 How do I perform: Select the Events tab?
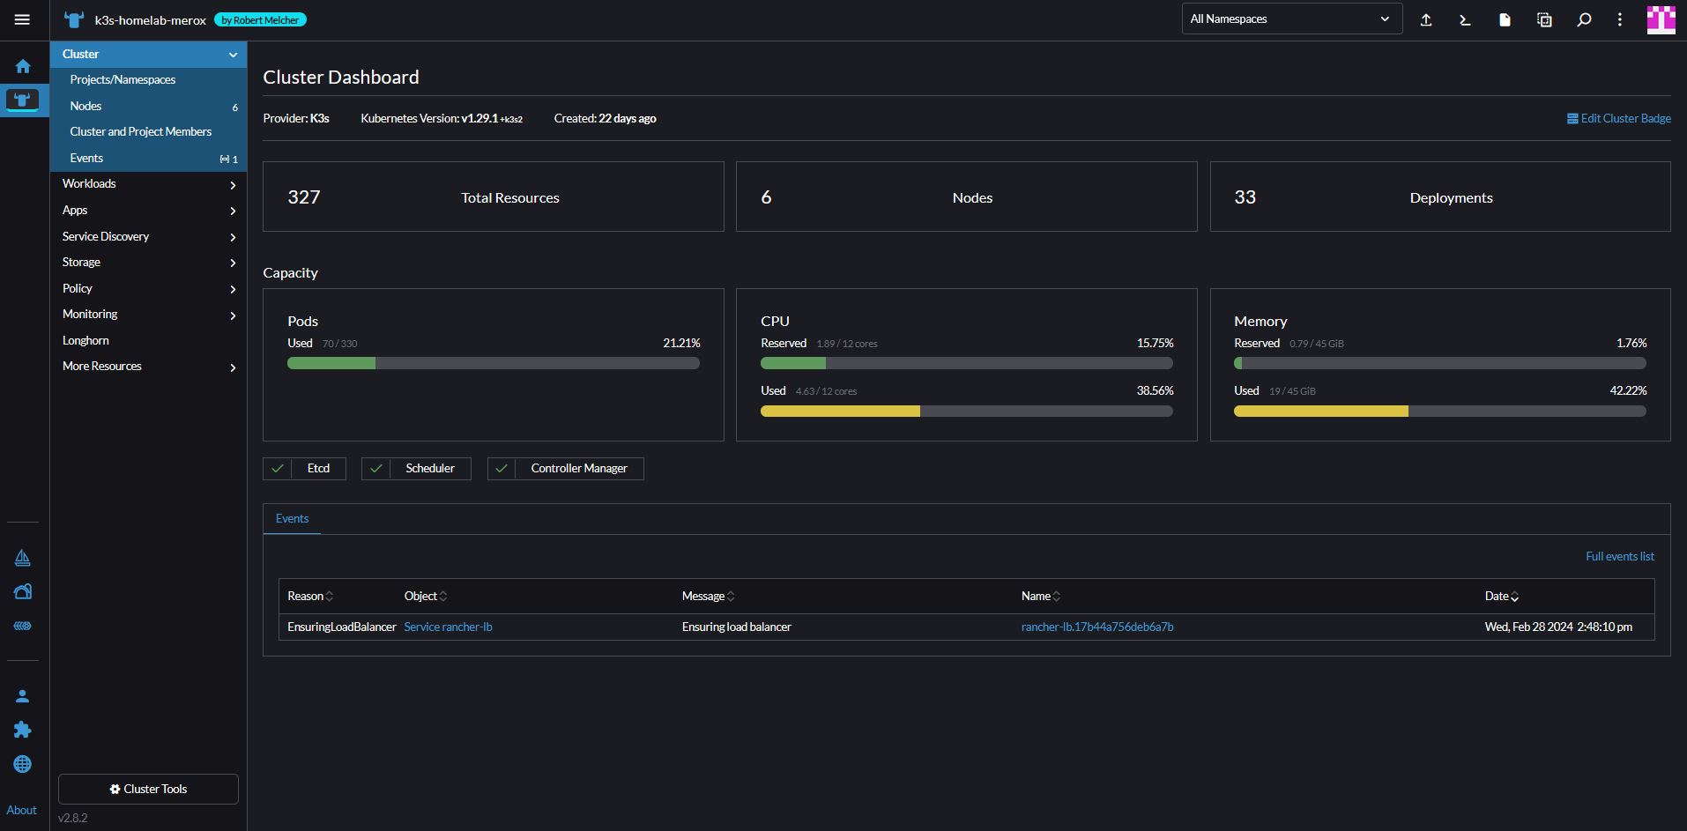(292, 519)
